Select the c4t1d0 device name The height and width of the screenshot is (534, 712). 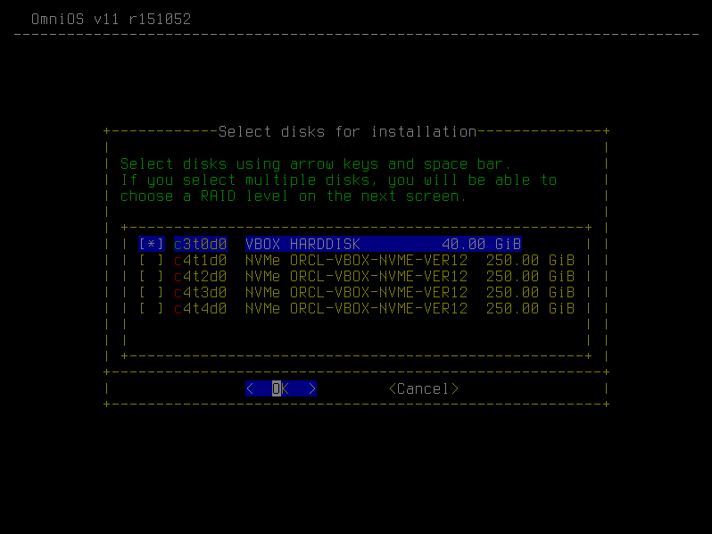[x=200, y=260]
